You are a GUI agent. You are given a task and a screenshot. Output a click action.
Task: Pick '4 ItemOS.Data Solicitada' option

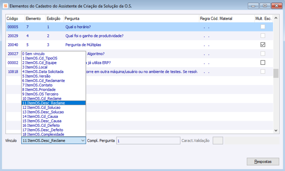53,72
